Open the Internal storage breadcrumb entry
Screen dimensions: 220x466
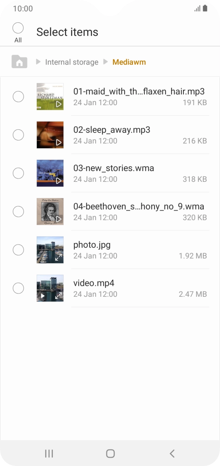tap(72, 62)
